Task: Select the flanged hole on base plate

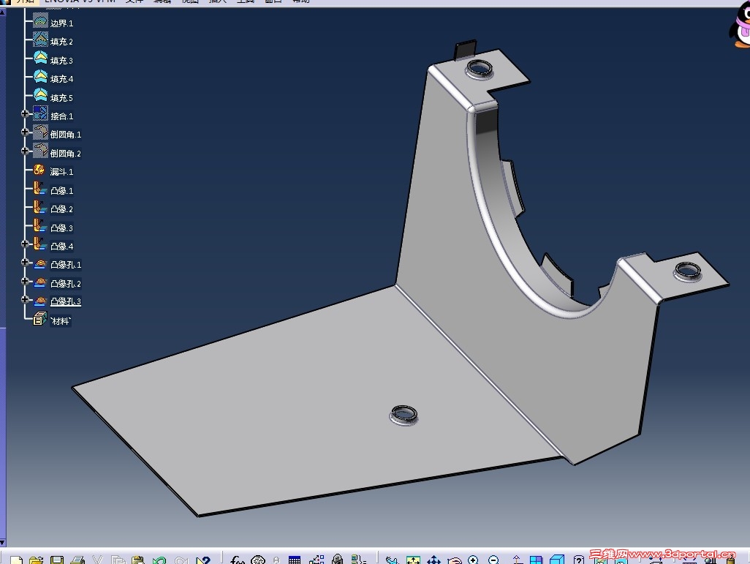Action: [404, 415]
